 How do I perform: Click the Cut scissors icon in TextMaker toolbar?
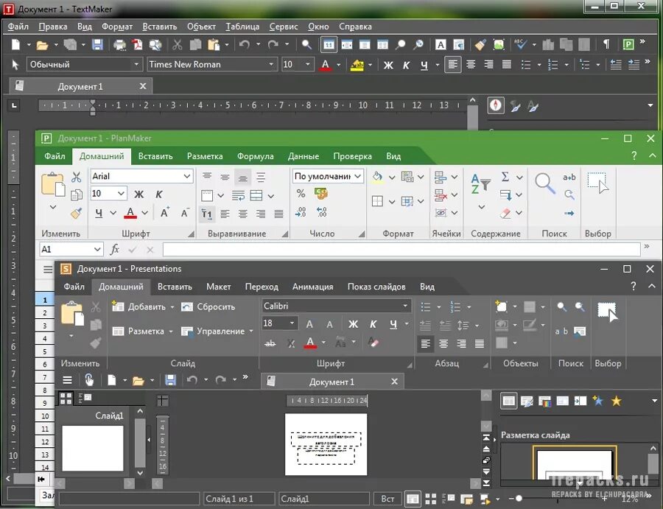click(x=177, y=44)
